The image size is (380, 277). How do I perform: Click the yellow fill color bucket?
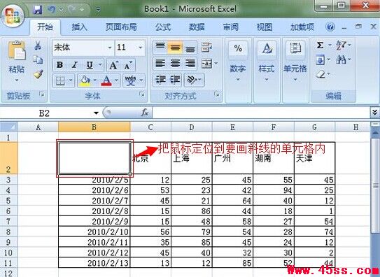(x=85, y=80)
